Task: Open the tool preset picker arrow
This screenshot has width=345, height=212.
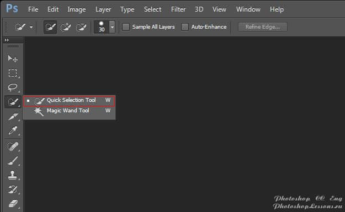Action: 31,27
